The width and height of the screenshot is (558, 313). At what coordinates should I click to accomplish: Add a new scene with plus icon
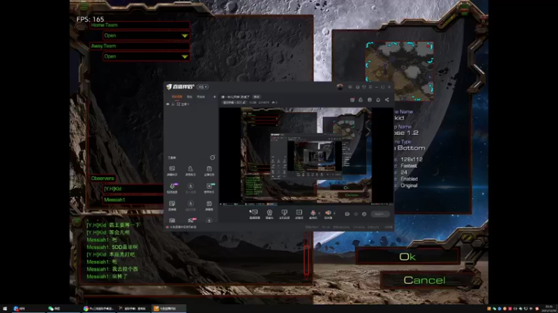coord(215,97)
